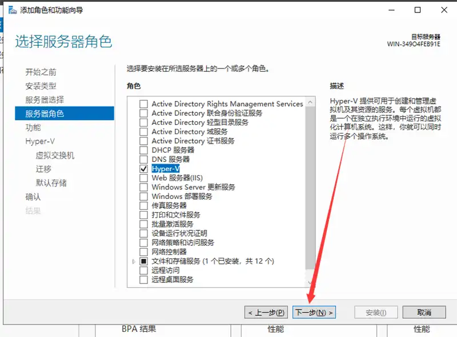
Task: Open the 安装类型 step in sidebar
Action: tap(41, 86)
